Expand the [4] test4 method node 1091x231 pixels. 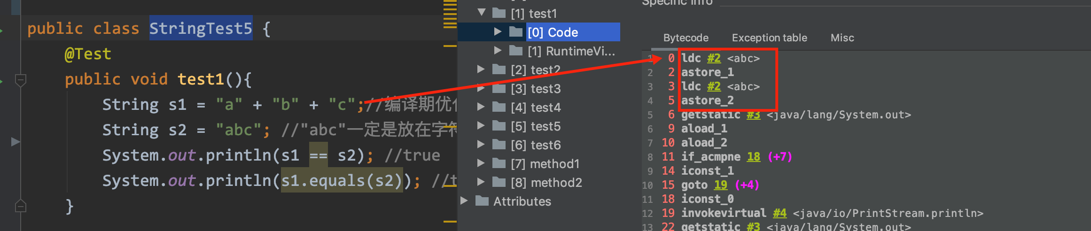click(x=481, y=107)
